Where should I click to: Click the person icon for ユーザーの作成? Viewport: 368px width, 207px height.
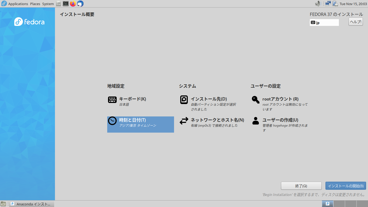[256, 121]
